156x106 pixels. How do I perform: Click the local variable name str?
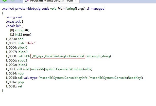coord(26,30)
